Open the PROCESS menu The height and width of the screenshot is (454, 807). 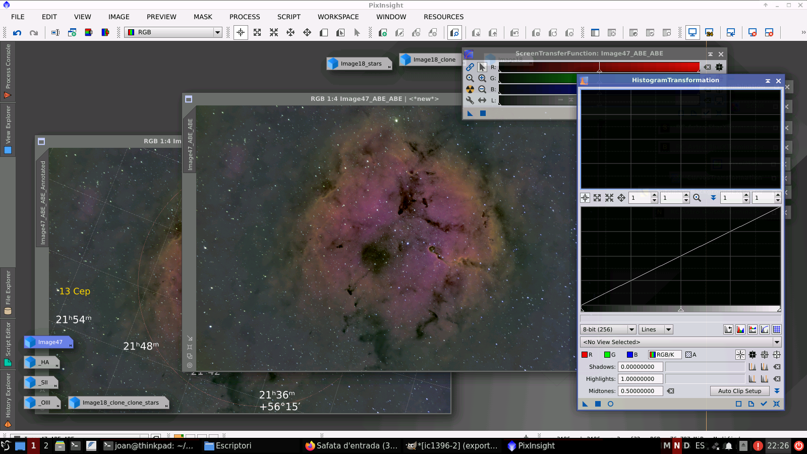tap(245, 17)
